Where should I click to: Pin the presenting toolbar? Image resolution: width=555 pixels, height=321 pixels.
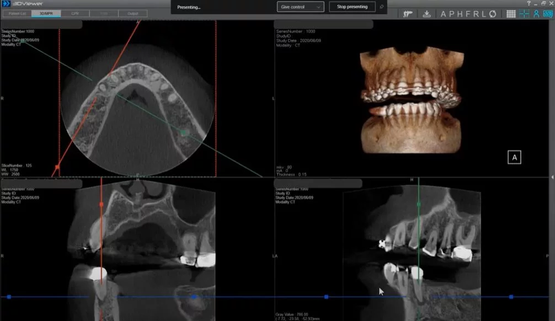381,7
